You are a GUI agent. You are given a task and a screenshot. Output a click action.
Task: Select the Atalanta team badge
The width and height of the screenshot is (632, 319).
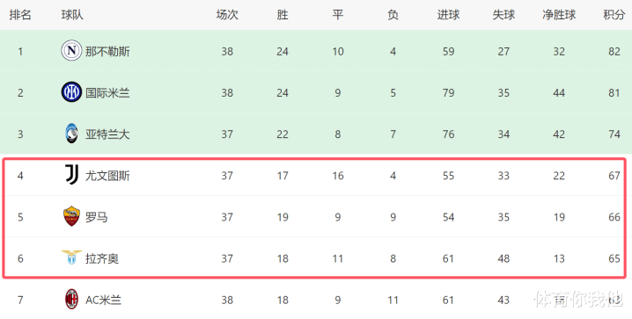[x=71, y=134]
